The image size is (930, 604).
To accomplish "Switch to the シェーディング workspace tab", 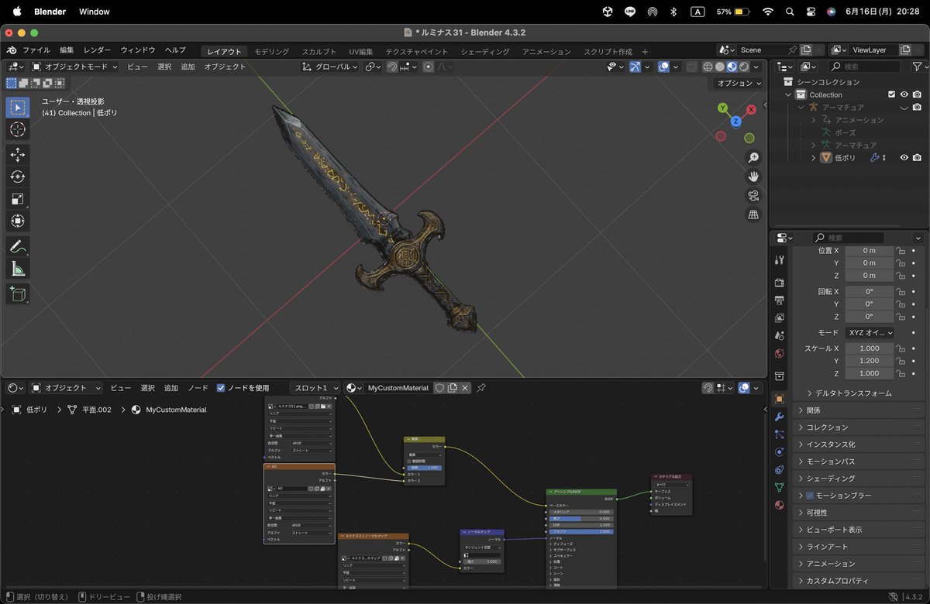I will point(485,52).
